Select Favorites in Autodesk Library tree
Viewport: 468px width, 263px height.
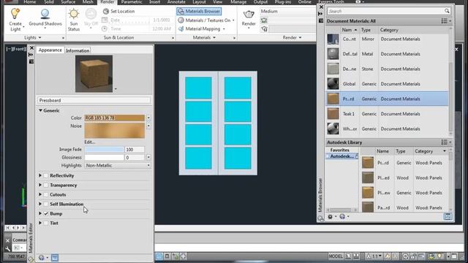click(x=339, y=150)
